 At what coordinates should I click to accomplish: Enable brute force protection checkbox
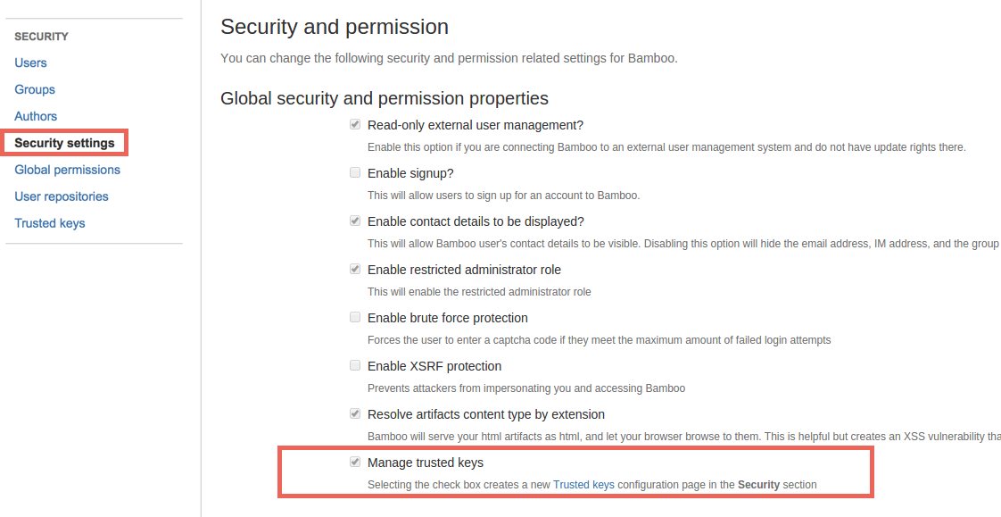355,318
